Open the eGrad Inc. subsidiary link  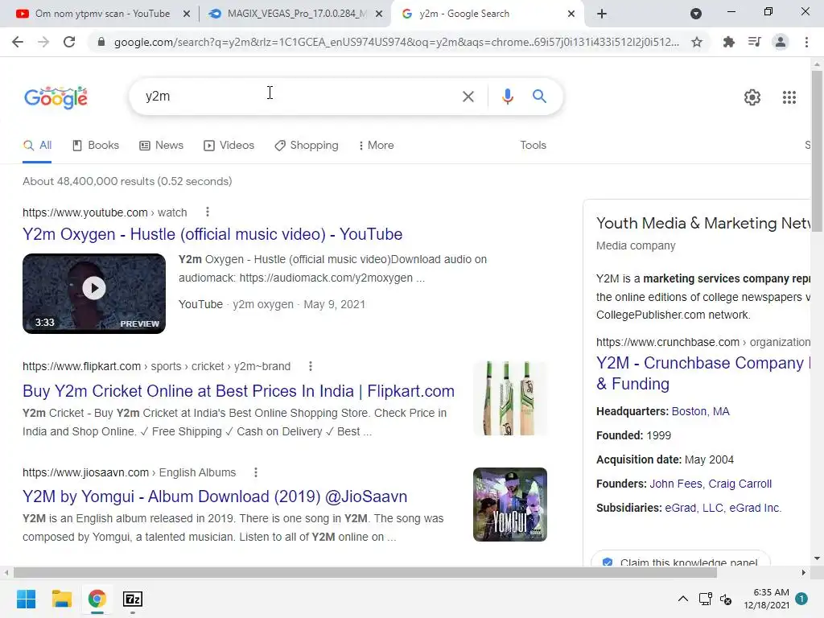click(x=755, y=509)
